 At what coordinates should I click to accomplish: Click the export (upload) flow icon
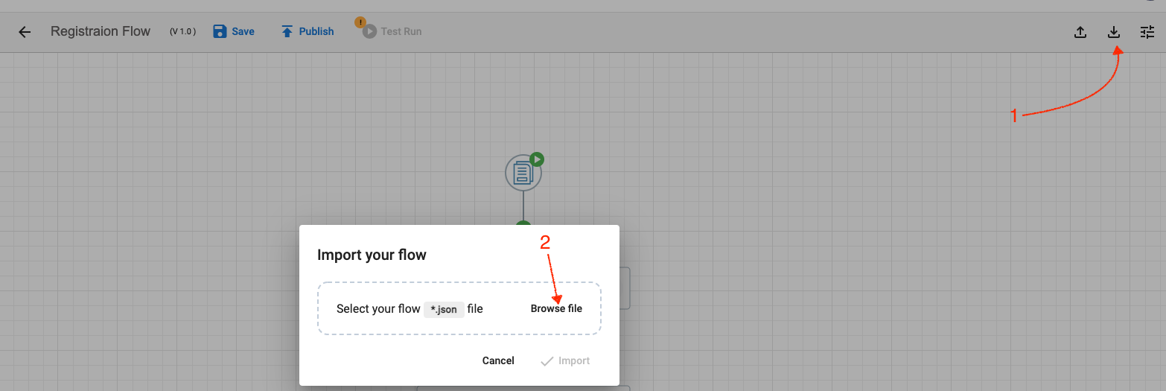(1080, 32)
